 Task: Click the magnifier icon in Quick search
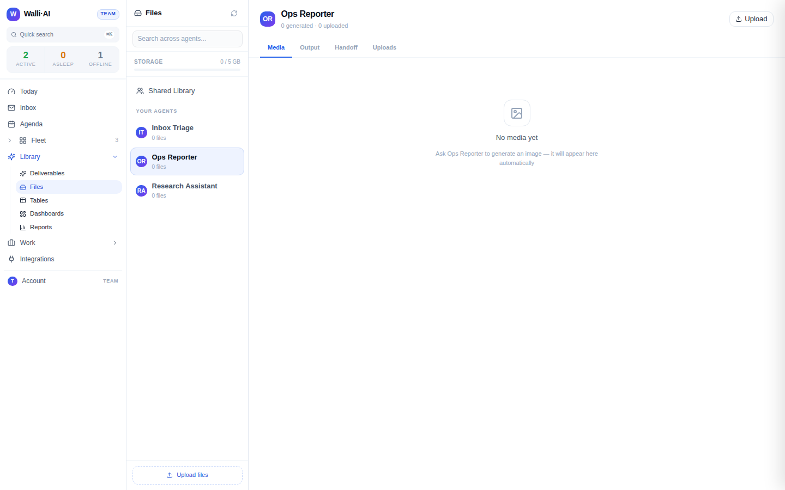pyautogui.click(x=14, y=34)
